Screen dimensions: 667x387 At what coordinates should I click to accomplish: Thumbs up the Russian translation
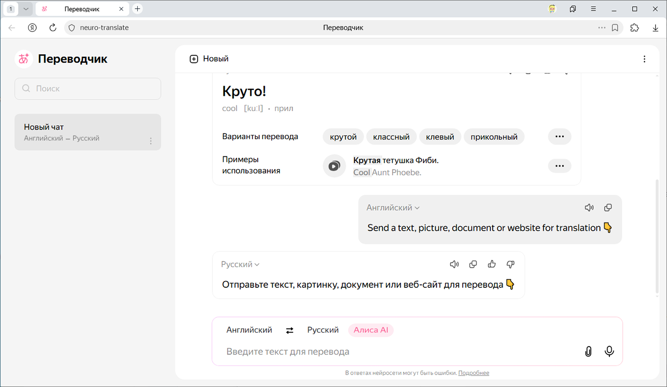492,265
